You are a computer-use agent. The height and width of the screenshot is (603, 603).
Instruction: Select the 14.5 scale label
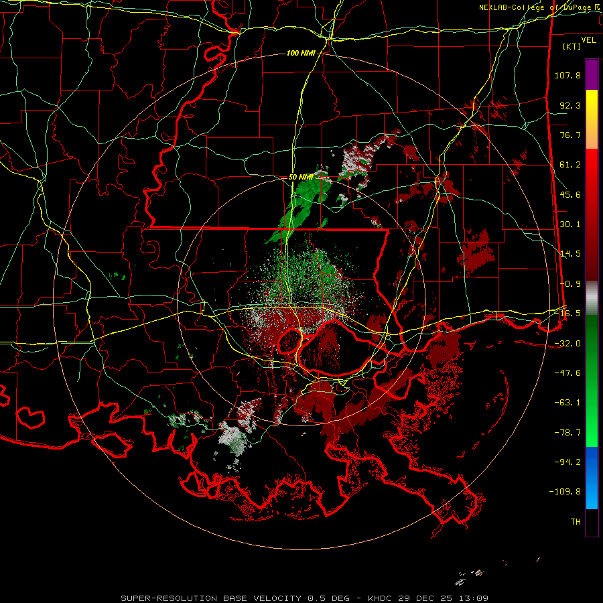click(x=570, y=254)
